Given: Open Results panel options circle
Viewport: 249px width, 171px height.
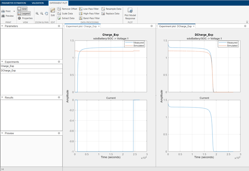Looking at the screenshot, I should (x=59, y=97).
